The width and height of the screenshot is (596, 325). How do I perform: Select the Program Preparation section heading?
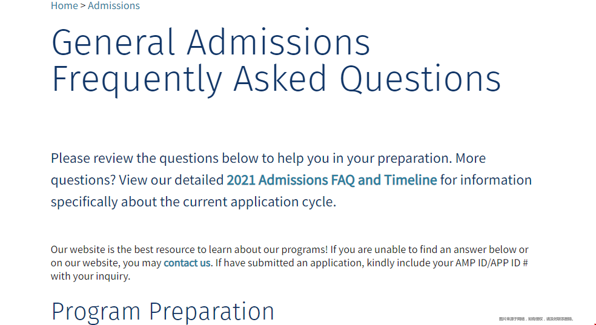[x=163, y=312]
